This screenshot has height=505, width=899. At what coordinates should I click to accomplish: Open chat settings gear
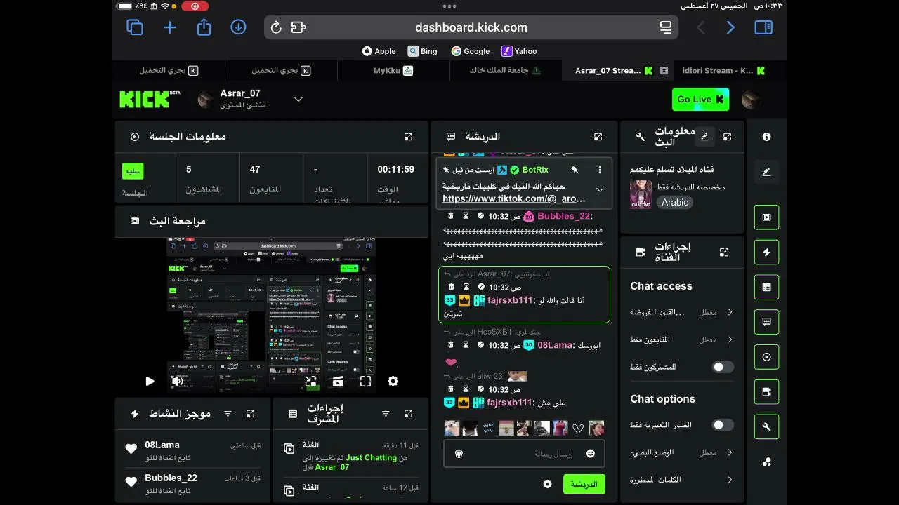[548, 484]
